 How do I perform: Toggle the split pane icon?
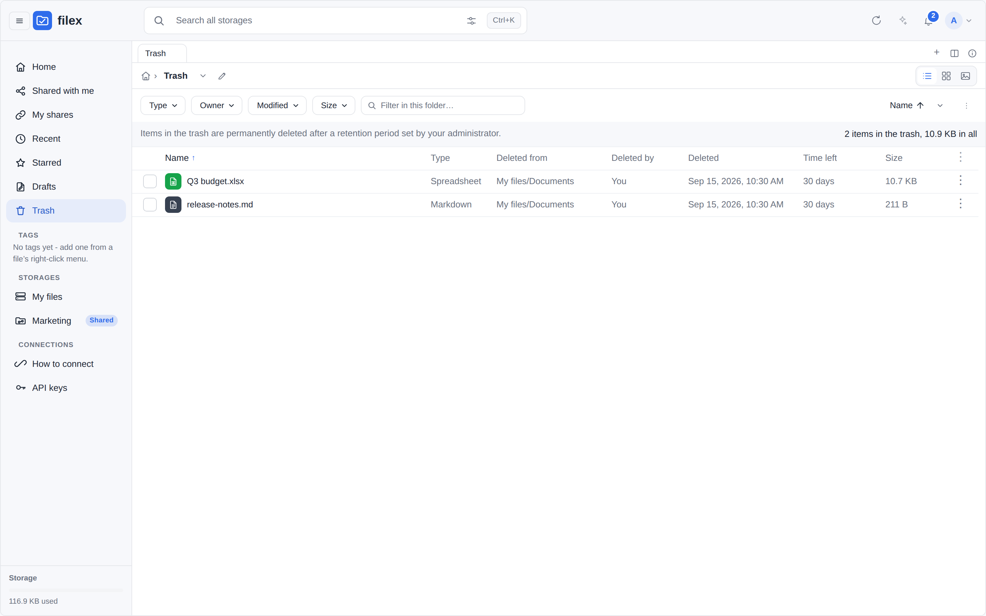coord(954,53)
